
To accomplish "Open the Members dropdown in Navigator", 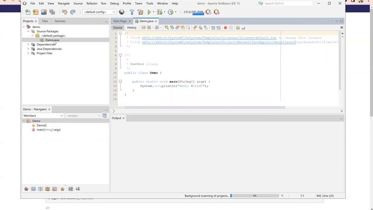I will [43, 116].
